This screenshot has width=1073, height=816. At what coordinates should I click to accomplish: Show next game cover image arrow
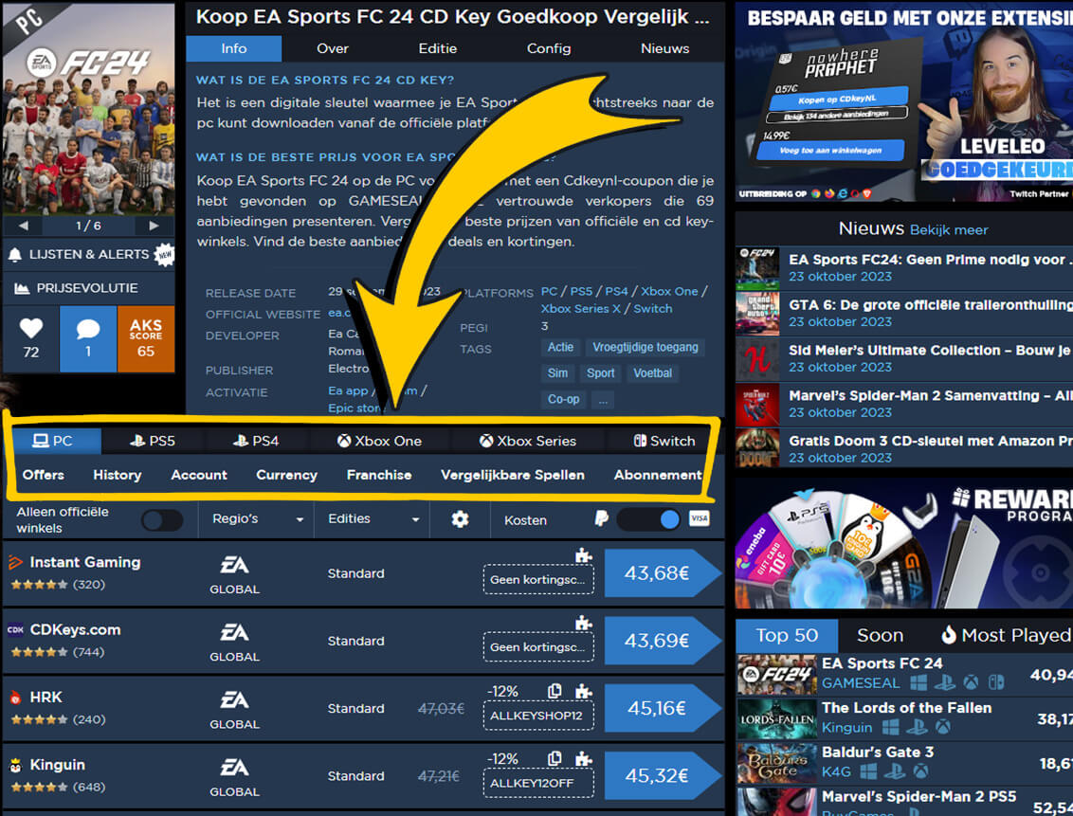pos(154,225)
